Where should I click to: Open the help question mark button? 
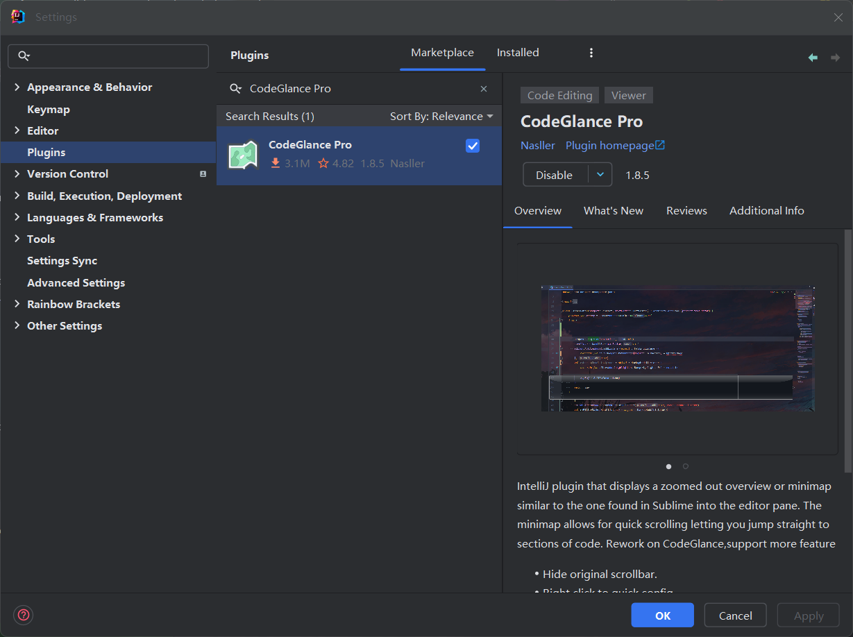pyautogui.click(x=24, y=615)
